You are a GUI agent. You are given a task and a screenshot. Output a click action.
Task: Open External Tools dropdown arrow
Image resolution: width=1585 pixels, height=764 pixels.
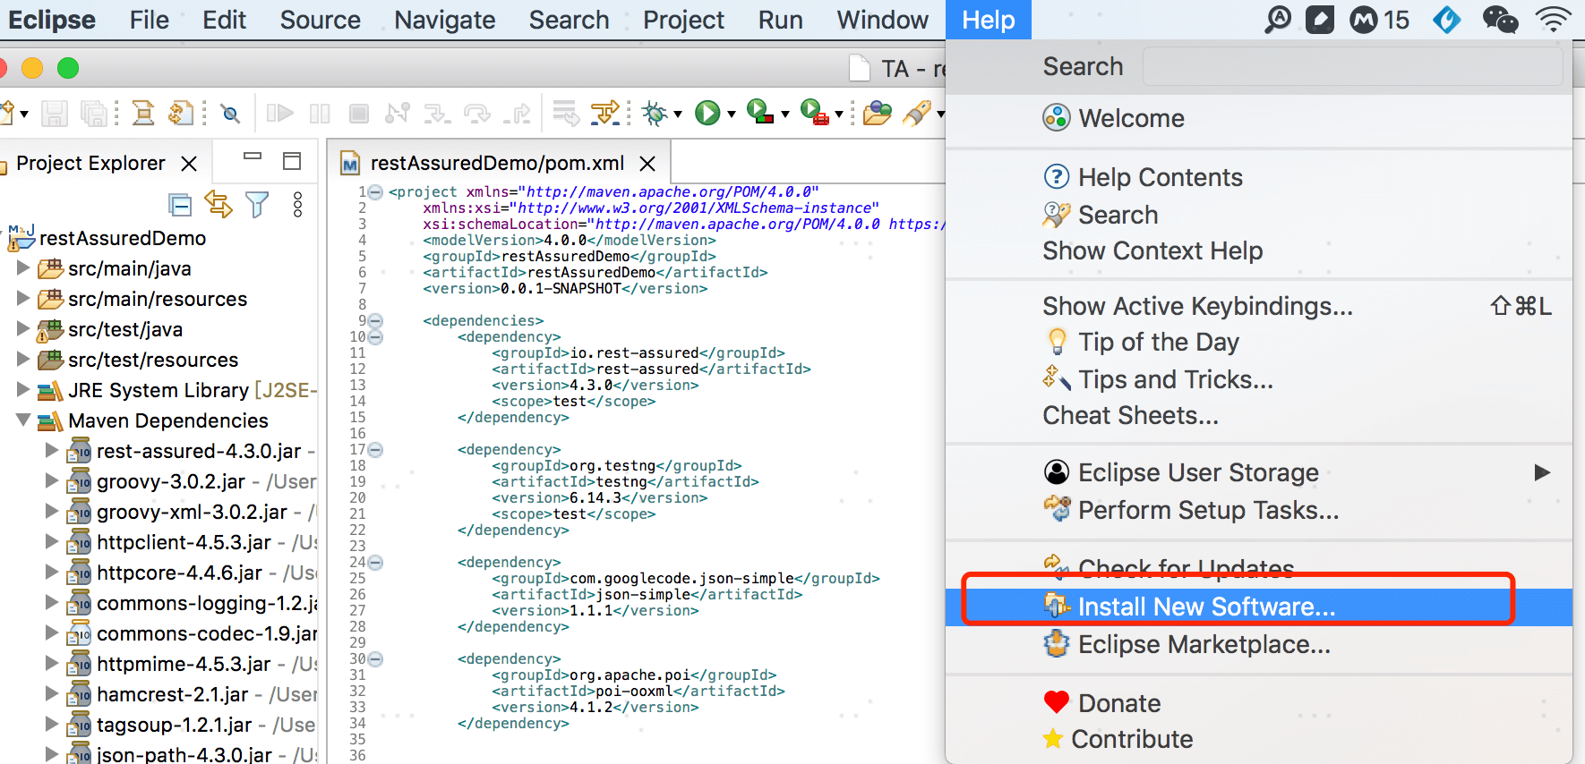(x=839, y=114)
